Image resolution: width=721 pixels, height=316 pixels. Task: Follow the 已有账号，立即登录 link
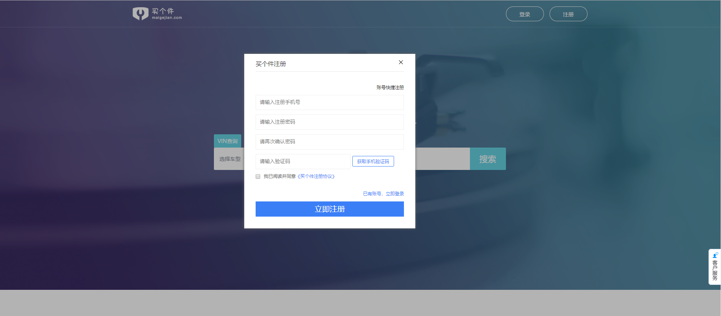(383, 194)
